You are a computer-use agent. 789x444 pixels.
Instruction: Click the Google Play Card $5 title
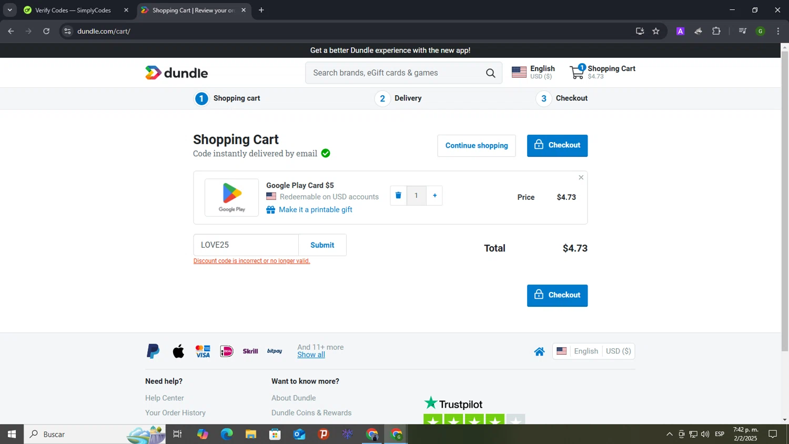point(300,186)
